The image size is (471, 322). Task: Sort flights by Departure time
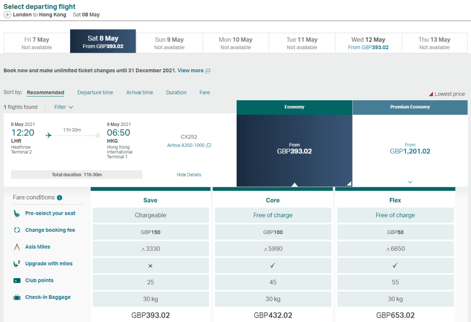pyautogui.click(x=95, y=92)
